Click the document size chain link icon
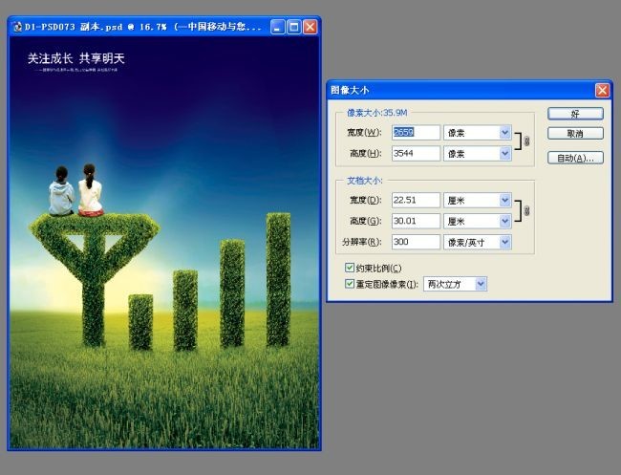The image size is (621, 475). coord(526,210)
